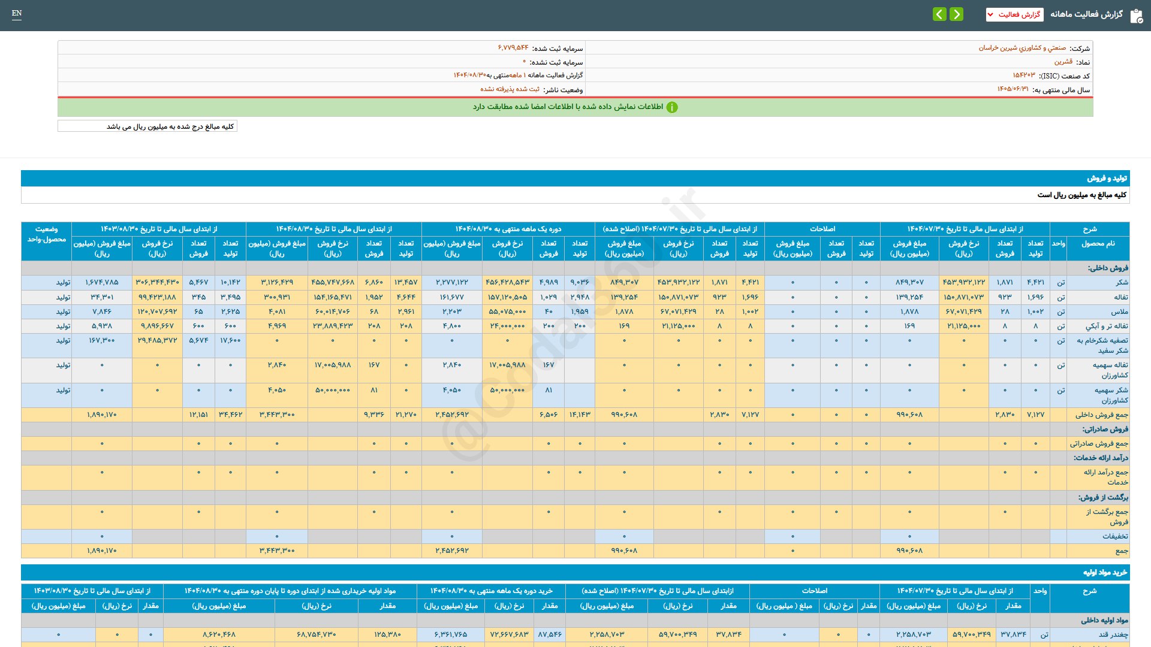1151x647 pixels.
Task: Click the وضعیت محصول-واحد column header
Action: 46,234
